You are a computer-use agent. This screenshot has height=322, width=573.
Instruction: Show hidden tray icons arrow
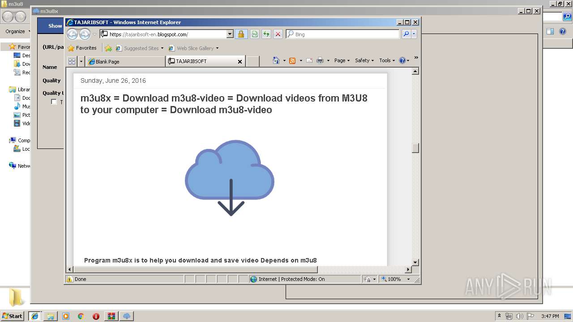click(x=500, y=316)
